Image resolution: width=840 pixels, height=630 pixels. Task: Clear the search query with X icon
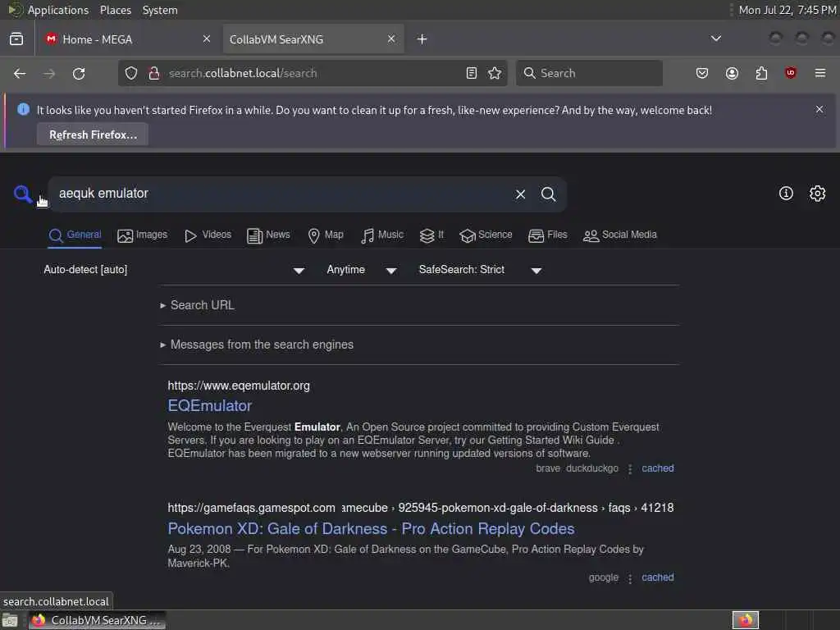[520, 194]
